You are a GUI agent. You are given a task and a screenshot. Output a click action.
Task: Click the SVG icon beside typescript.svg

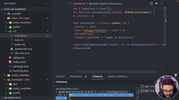pos(12,49)
